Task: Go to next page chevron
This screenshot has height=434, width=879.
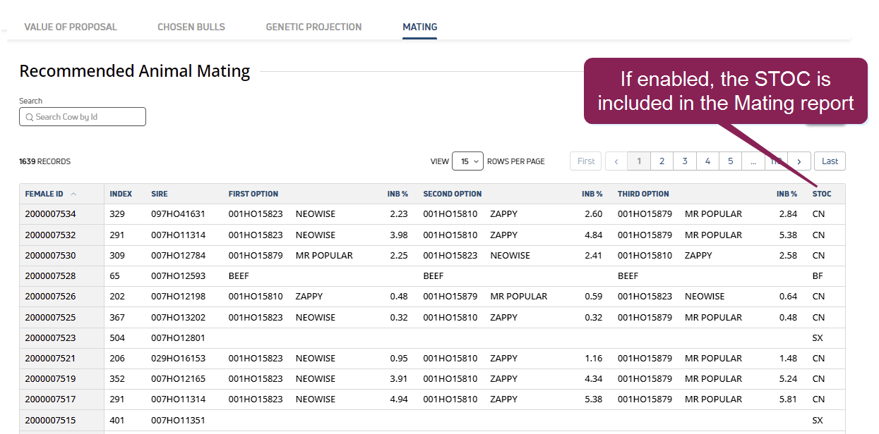Action: [x=799, y=161]
